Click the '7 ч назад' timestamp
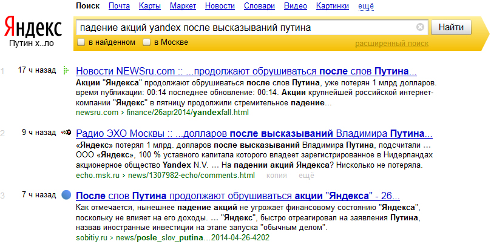Image resolution: width=491 pixels, height=250 pixels. 39,195
